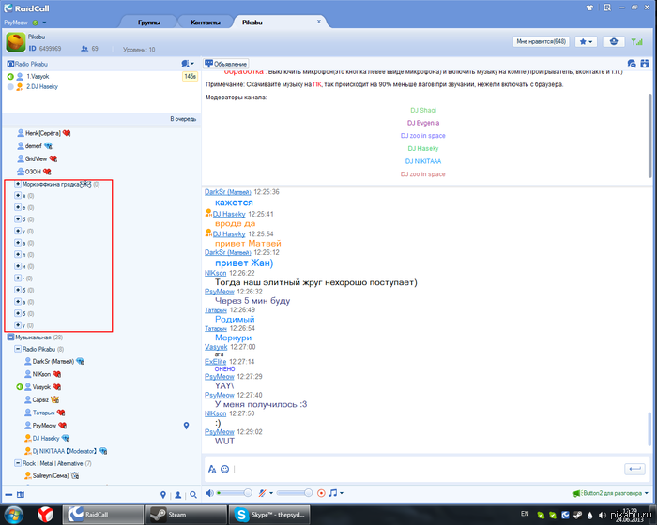657x525 pixels.
Task: Toggle the microphone mute icon
Action: coord(262,493)
